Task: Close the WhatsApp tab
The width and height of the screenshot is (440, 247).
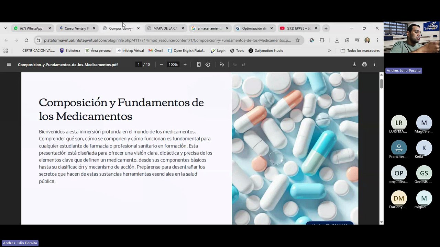Action: point(49,28)
